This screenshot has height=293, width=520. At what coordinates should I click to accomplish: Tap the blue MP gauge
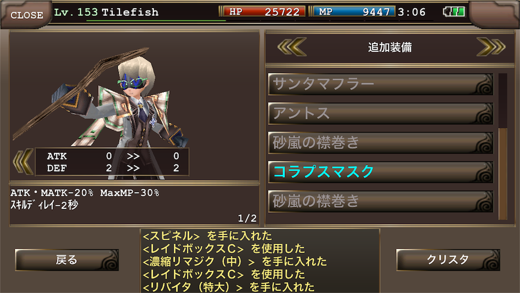click(353, 12)
